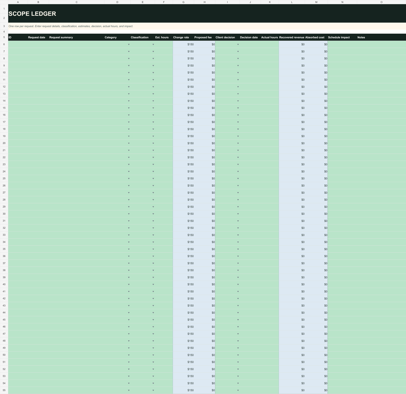Screen dimensions: 406x394
Task: Select column A header
Action: (x=18, y=2)
